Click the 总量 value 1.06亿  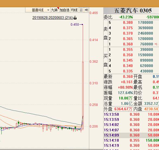(127, 104)
